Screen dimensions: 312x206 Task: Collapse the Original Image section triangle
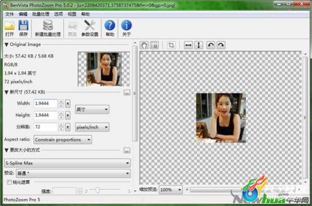(x=6, y=45)
